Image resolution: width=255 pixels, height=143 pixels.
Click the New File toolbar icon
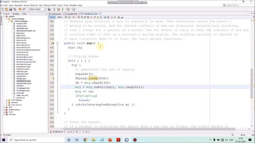tap(3, 9)
